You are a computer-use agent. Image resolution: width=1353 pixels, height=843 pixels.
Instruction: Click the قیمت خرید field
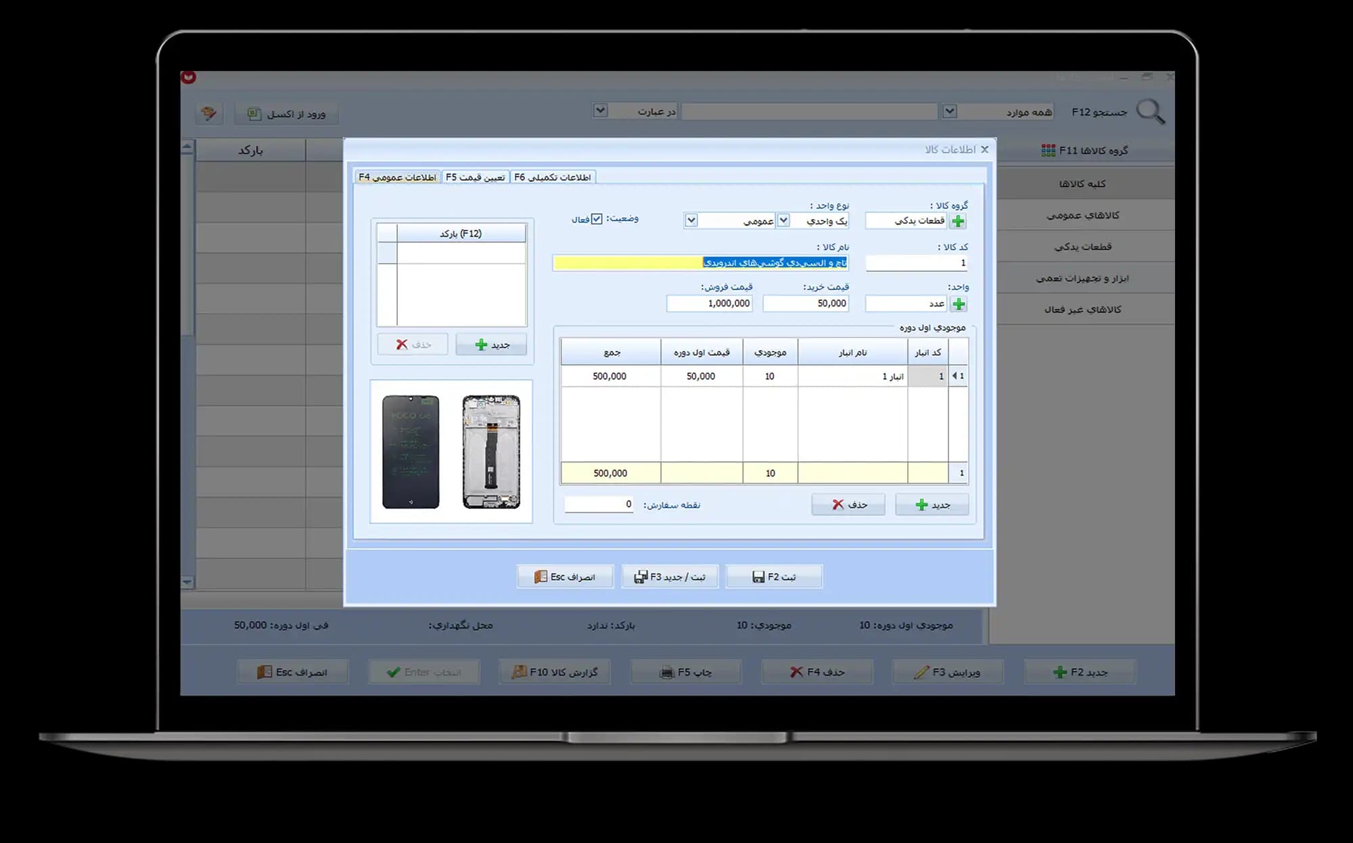tap(806, 304)
